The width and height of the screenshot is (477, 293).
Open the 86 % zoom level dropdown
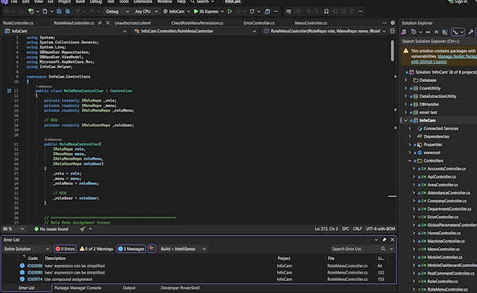pyautogui.click(x=13, y=229)
